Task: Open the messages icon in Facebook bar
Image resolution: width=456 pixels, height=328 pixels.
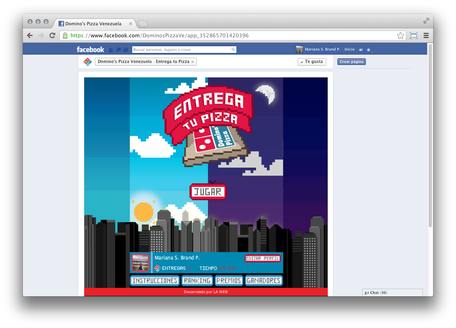Action: pyautogui.click(x=118, y=50)
